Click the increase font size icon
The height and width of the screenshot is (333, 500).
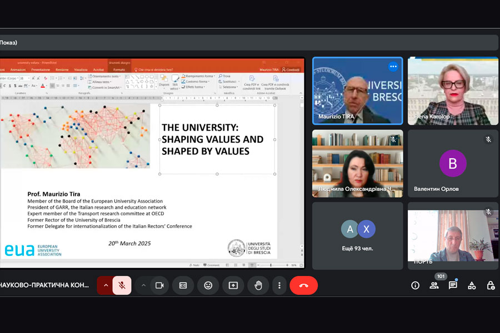pyautogui.click(x=33, y=78)
